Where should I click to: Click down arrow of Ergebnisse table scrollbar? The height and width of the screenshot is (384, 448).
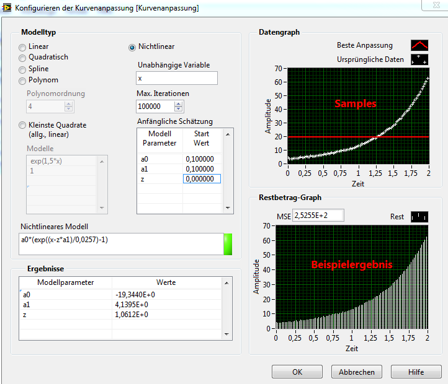226,334
